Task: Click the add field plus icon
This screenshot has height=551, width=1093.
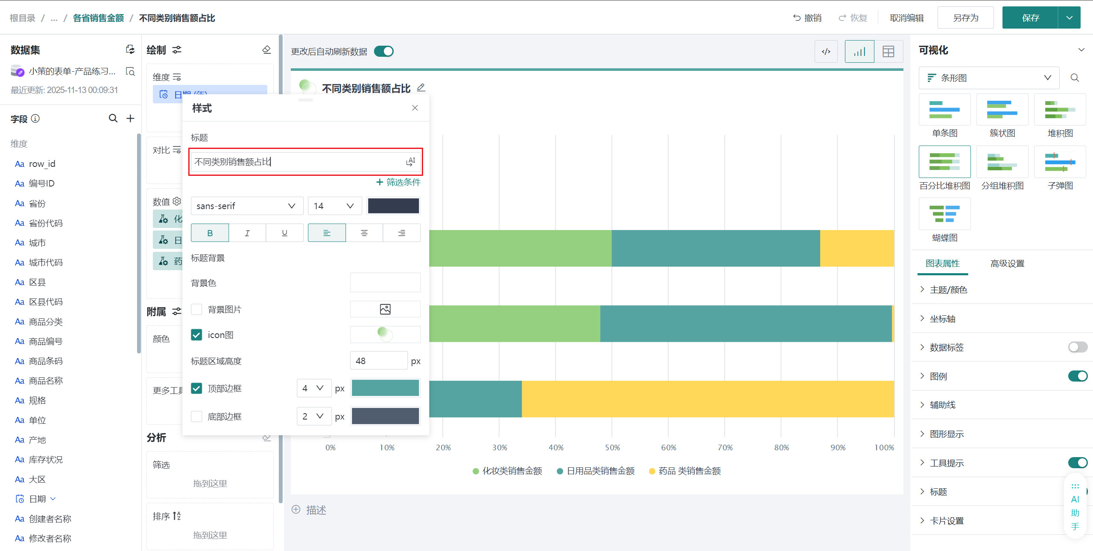Action: (131, 118)
